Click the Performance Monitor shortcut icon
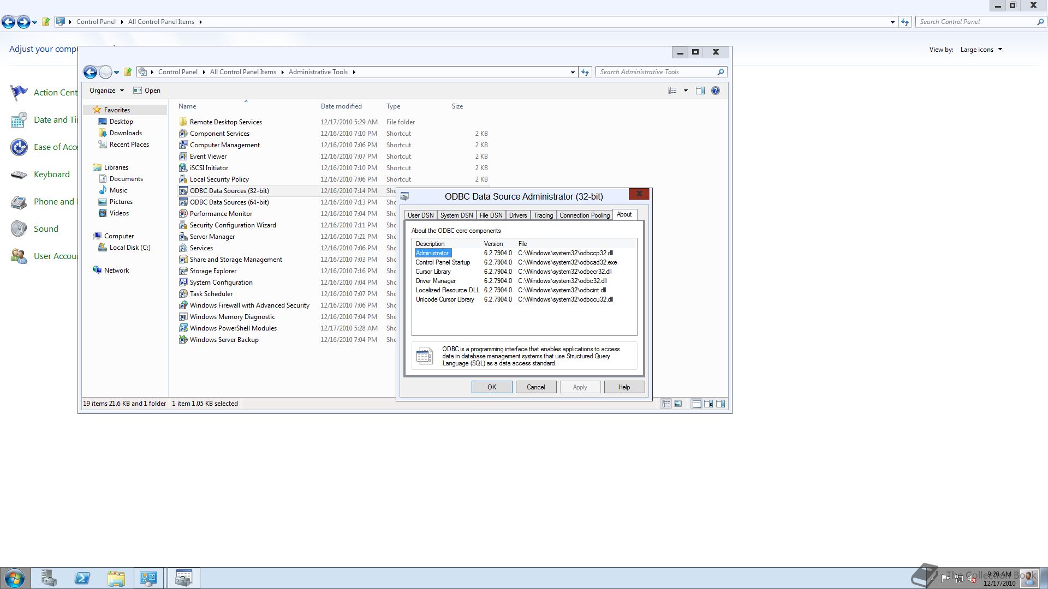This screenshot has width=1048, height=589. (x=183, y=214)
